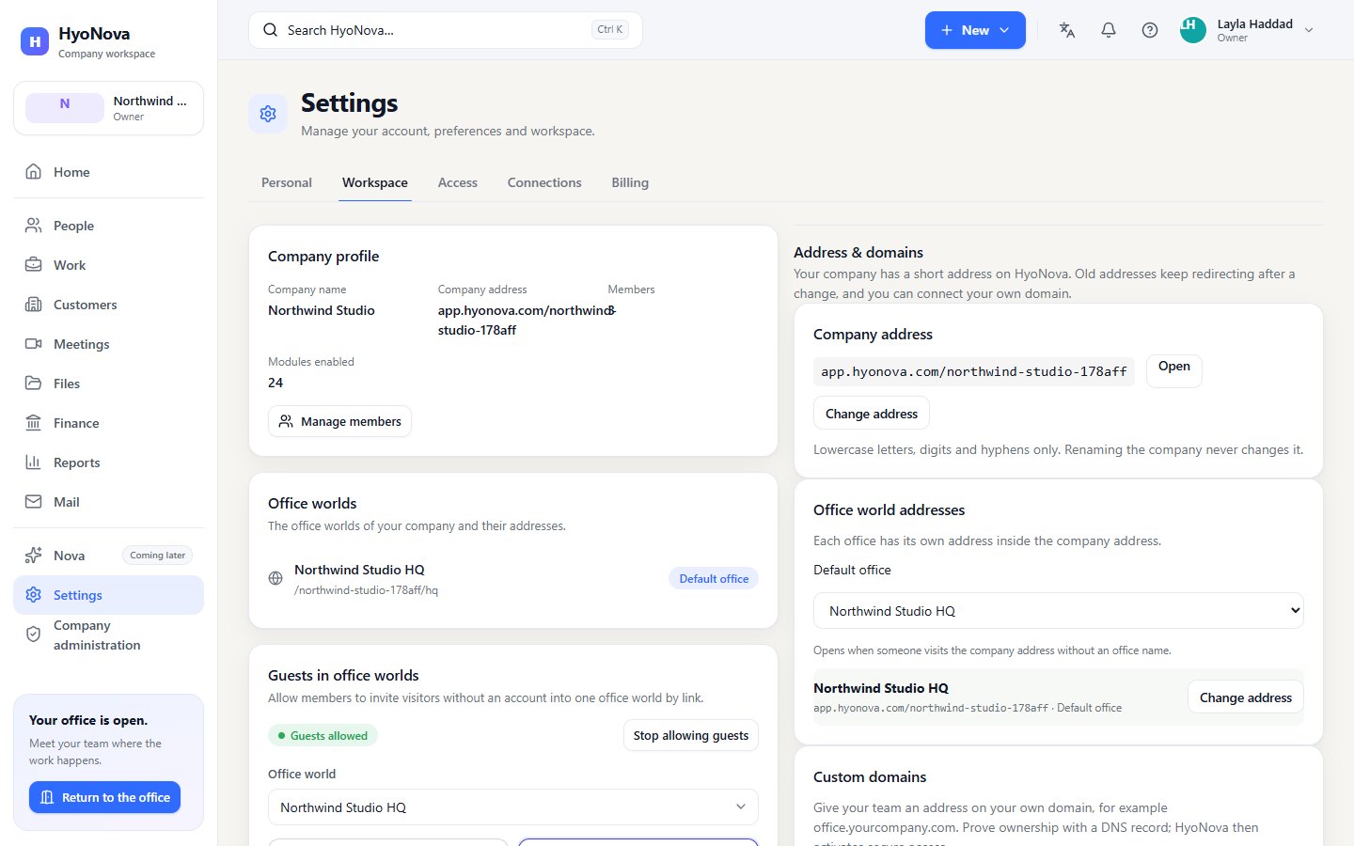Go to the Work briefcase item
Image resolution: width=1354 pixels, height=846 pixels.
pos(108,265)
